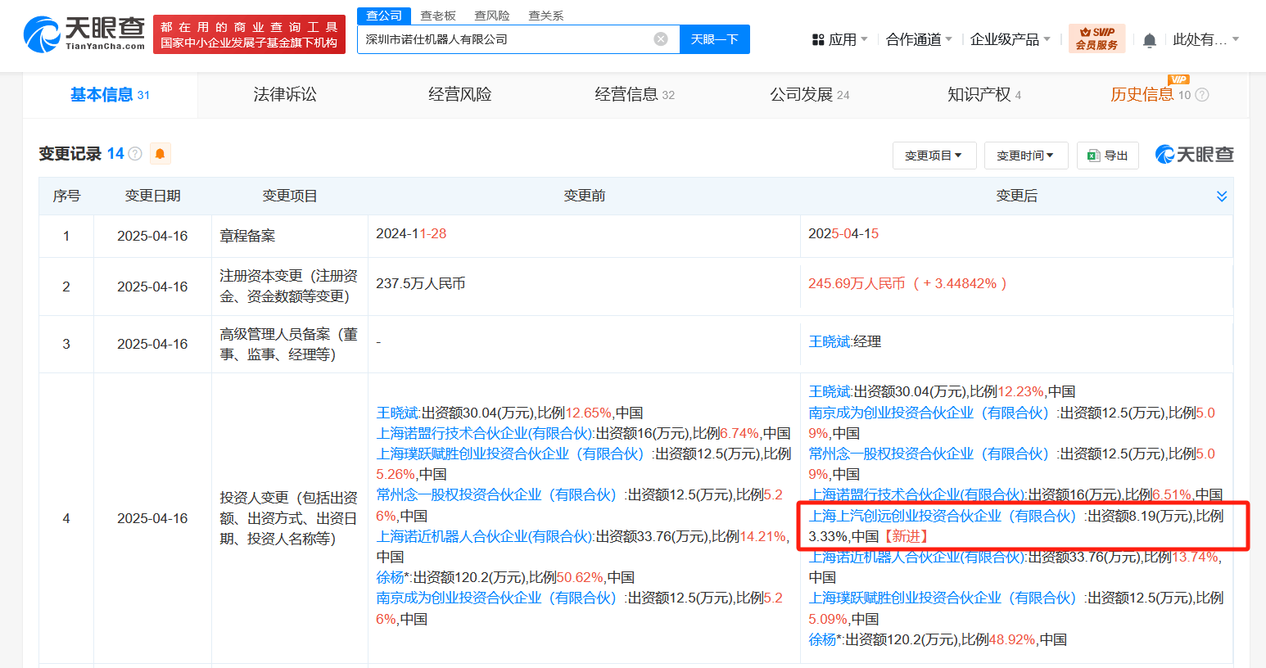The width and height of the screenshot is (1266, 668).
Task: Open 上海璞跃赋胜创业投资合伙企业 link in 变更后 column
Action: pyautogui.click(x=943, y=598)
